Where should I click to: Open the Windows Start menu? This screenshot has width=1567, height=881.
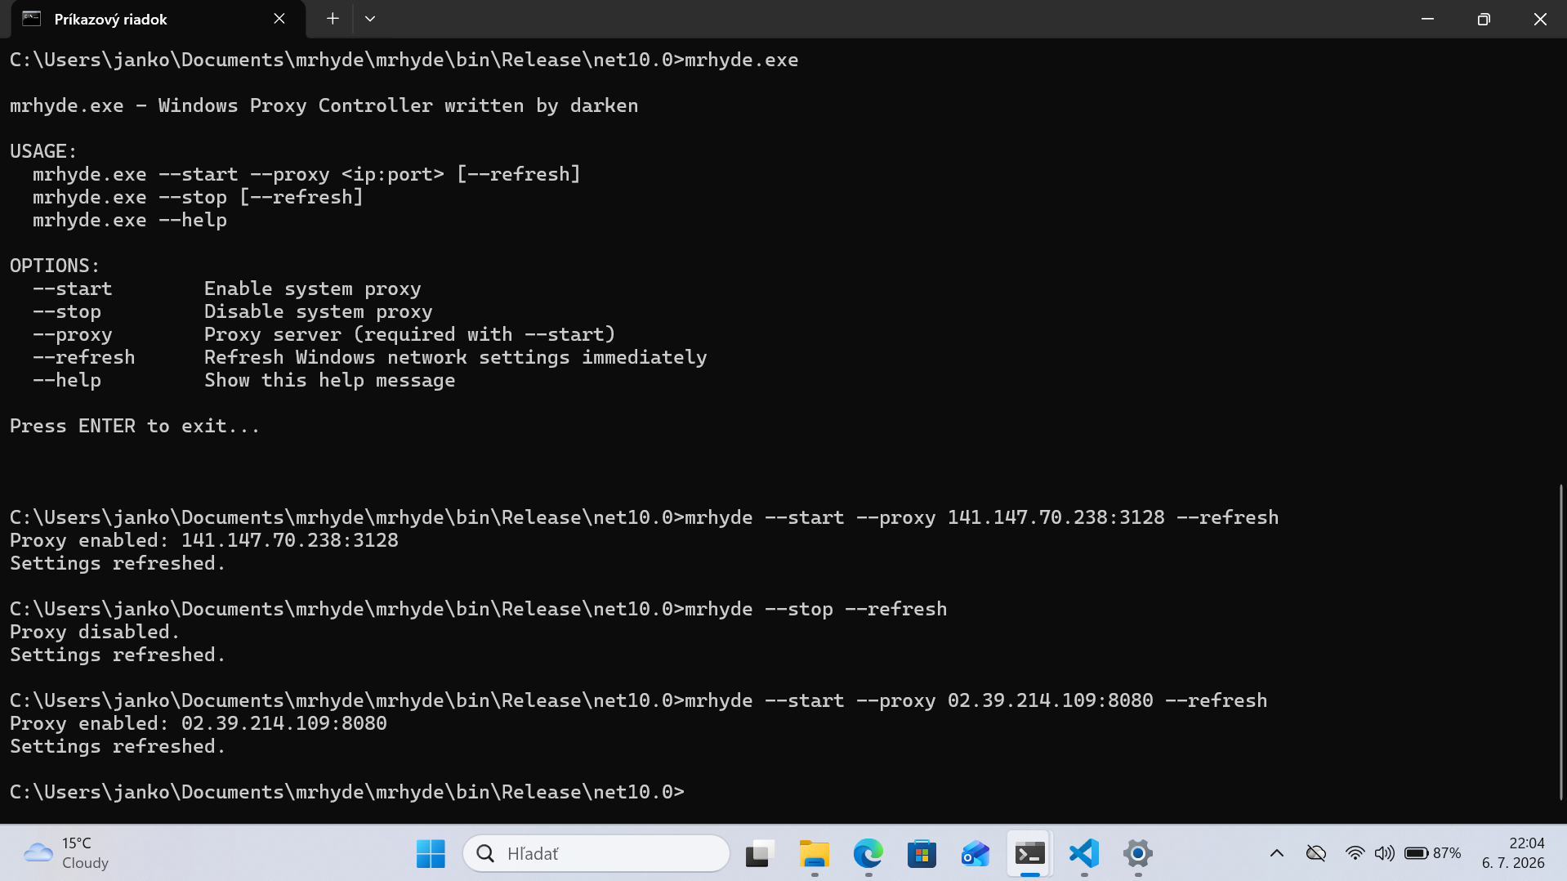[x=431, y=853]
